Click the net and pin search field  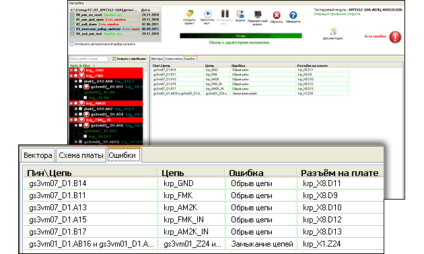tap(89, 58)
